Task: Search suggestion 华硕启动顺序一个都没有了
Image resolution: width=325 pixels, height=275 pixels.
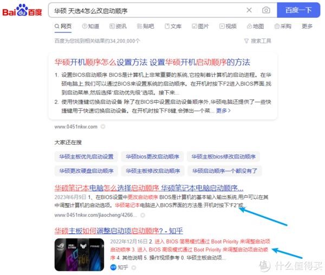Action: [x=225, y=171]
